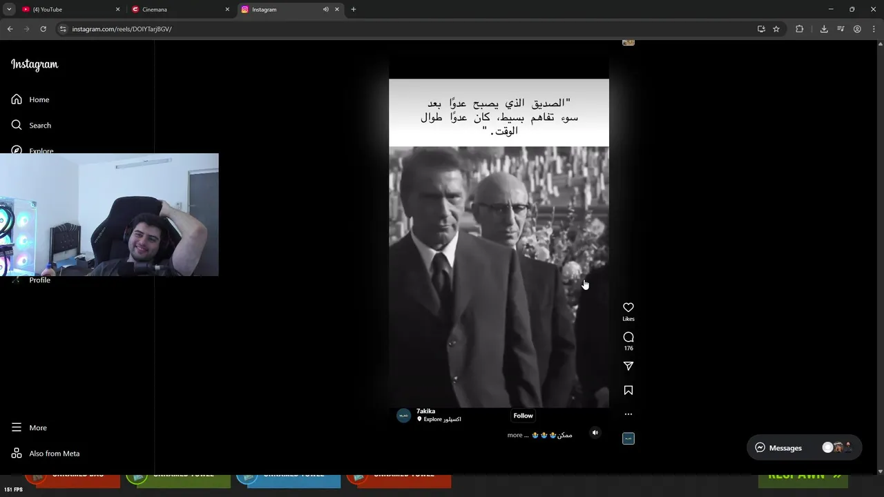Open browser extensions puzzle icon
Screen dimensions: 884x497
(x=800, y=29)
